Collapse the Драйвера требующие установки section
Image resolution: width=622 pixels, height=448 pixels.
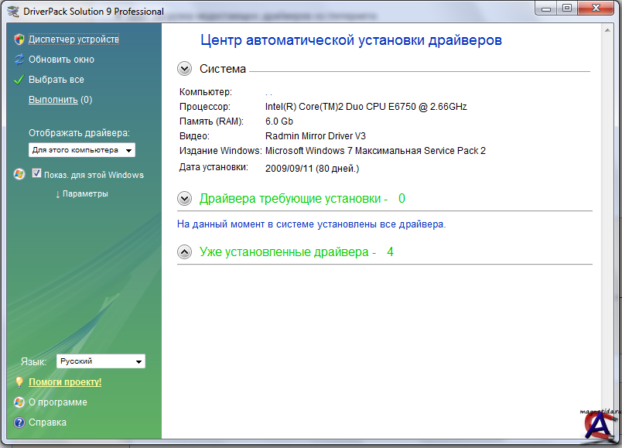point(184,199)
